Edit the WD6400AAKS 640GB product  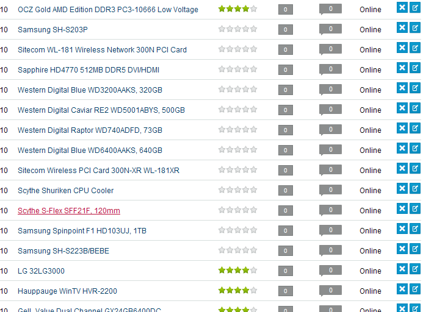[x=415, y=148]
